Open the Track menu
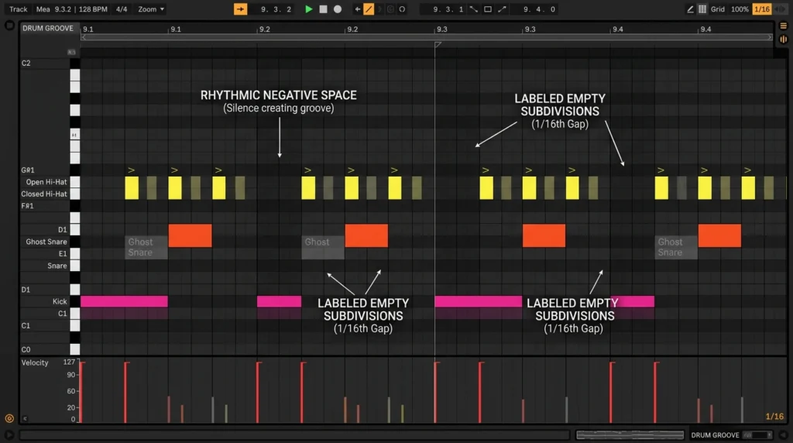The image size is (793, 443). 19,9
